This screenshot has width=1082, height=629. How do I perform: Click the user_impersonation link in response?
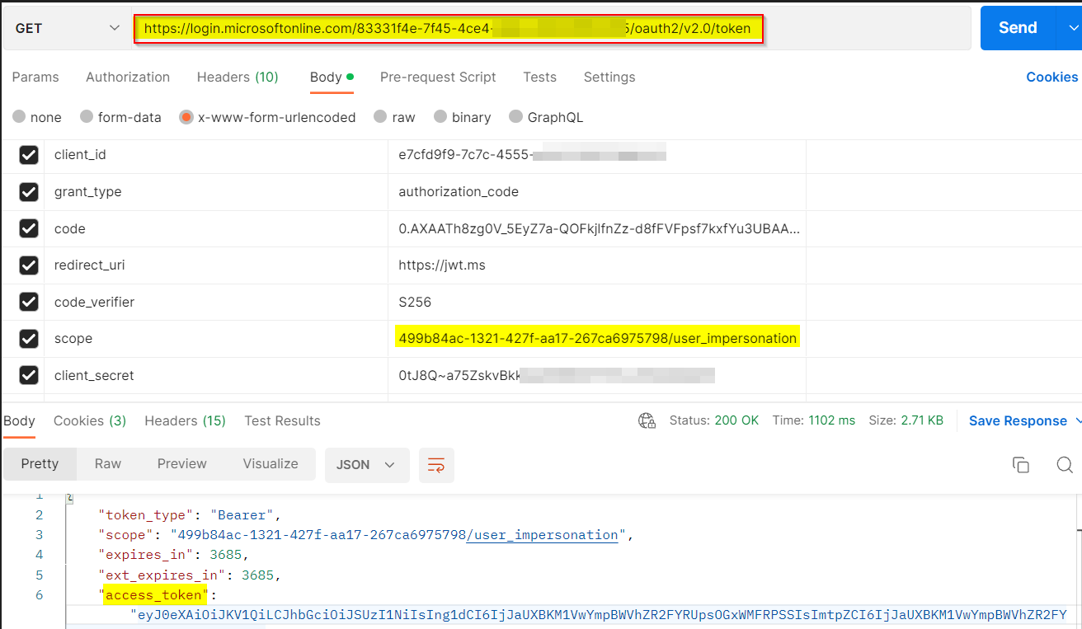(x=542, y=535)
